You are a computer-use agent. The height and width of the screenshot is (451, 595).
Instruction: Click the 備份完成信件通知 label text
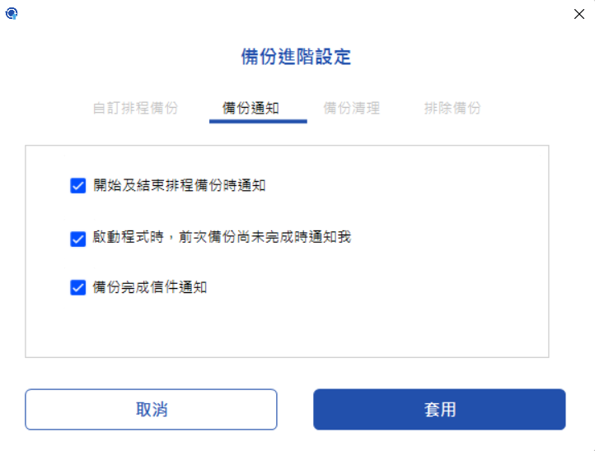click(150, 287)
